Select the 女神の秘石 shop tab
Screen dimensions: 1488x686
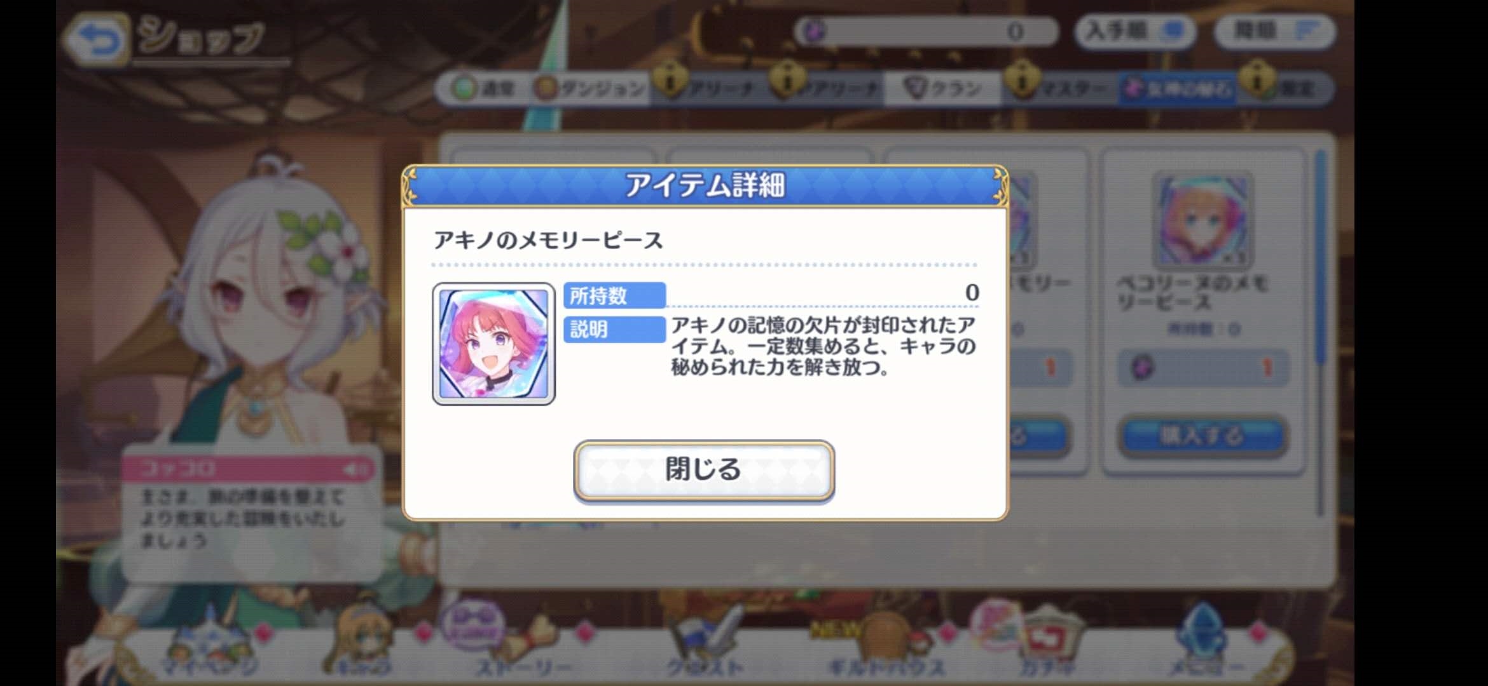[1178, 88]
